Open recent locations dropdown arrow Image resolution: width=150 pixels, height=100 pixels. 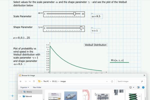(x=30, y=81)
